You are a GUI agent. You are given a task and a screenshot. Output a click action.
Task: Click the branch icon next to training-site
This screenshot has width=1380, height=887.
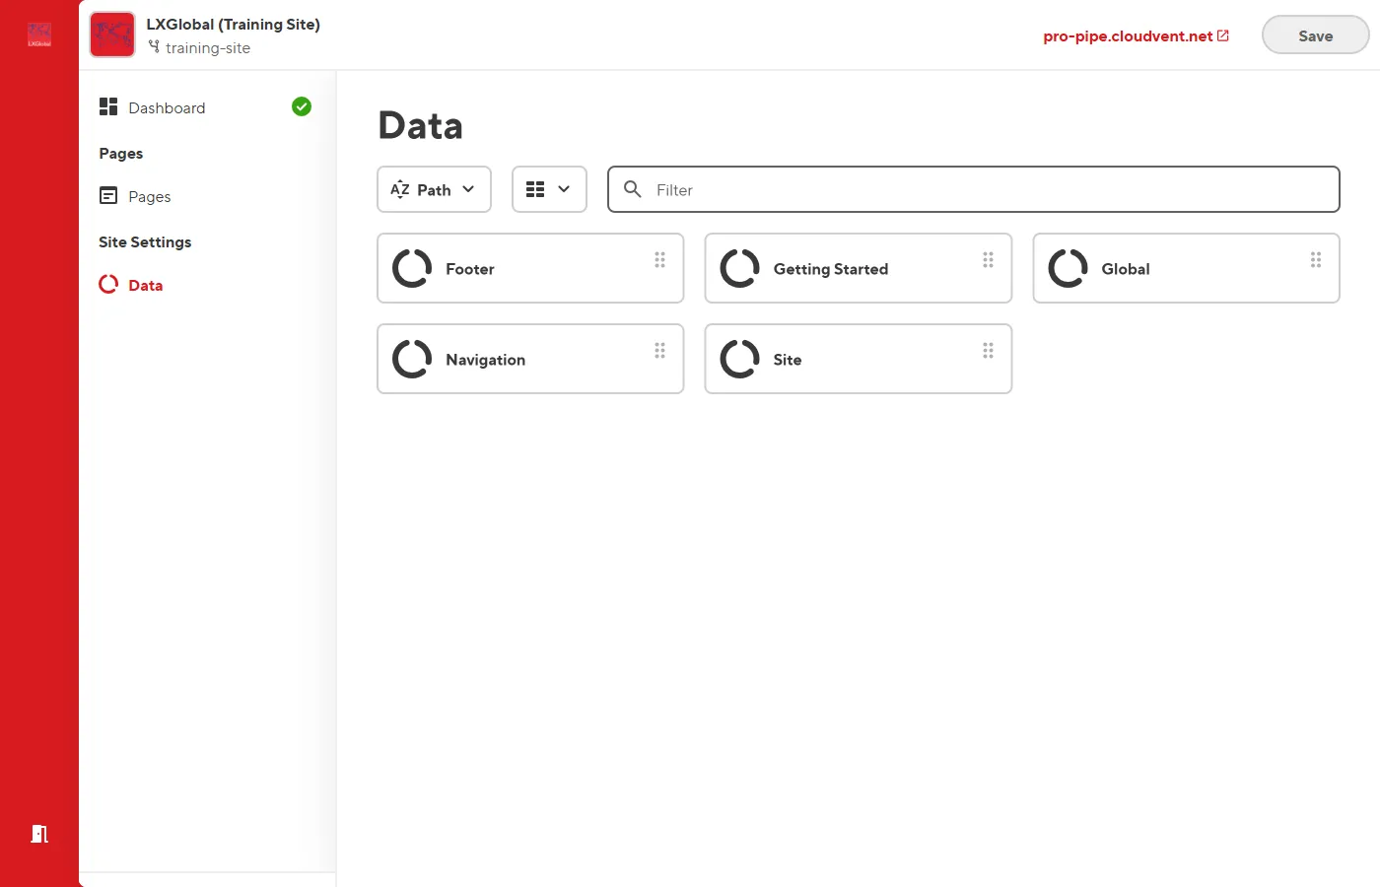pyautogui.click(x=153, y=46)
